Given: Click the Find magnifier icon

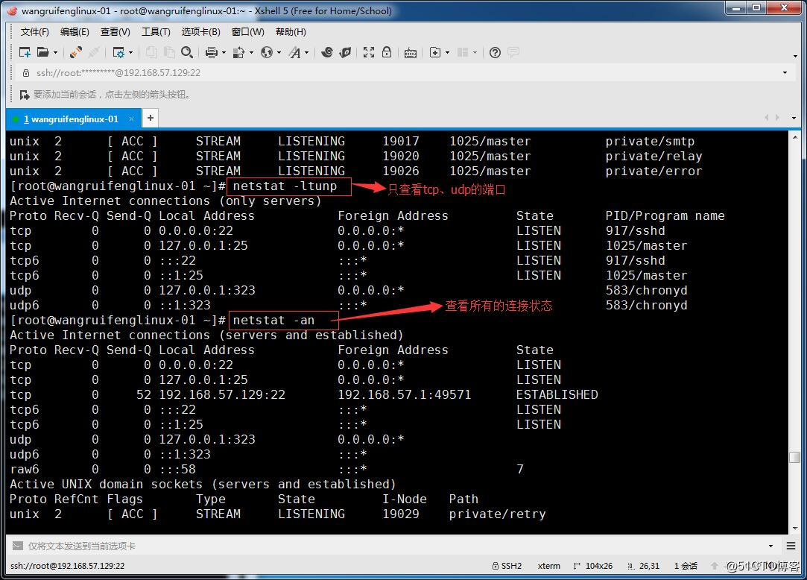Looking at the screenshot, I should pyautogui.click(x=187, y=52).
